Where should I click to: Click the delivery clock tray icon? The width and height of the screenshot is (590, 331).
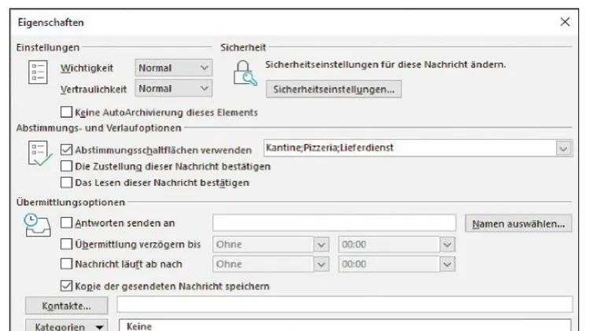coord(37,225)
